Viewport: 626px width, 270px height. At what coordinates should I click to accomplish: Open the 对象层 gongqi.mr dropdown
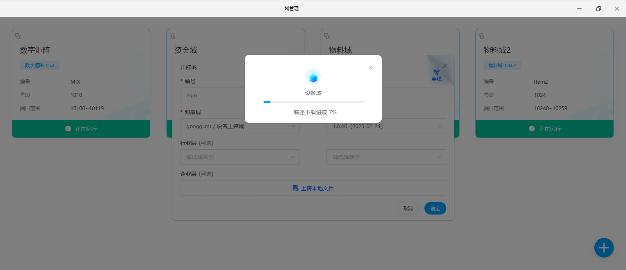[240, 126]
